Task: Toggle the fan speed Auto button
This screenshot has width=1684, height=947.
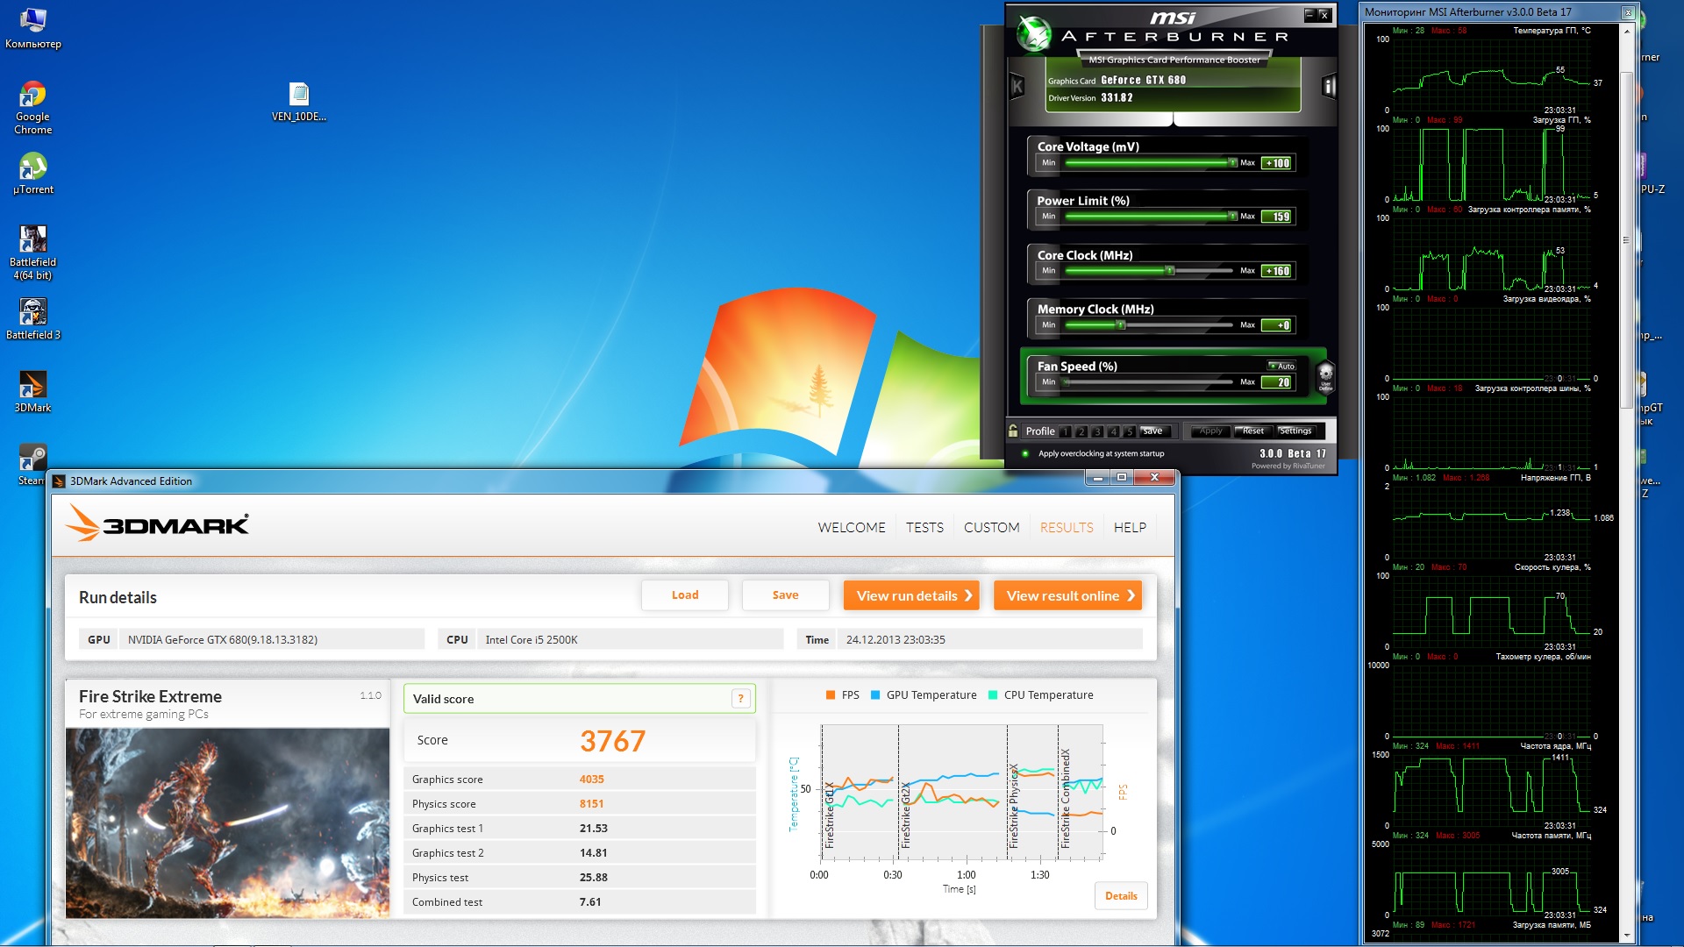Action: point(1281,366)
